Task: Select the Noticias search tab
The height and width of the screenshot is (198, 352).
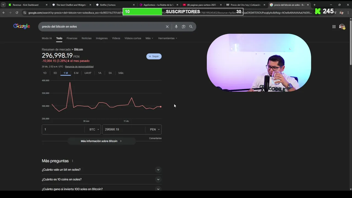Action: pyautogui.click(x=86, y=38)
